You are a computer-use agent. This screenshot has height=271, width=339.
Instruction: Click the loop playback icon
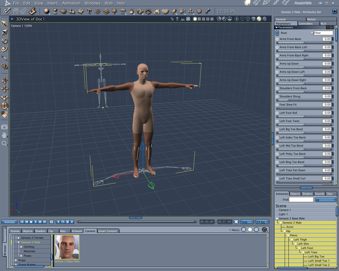pos(51,222)
